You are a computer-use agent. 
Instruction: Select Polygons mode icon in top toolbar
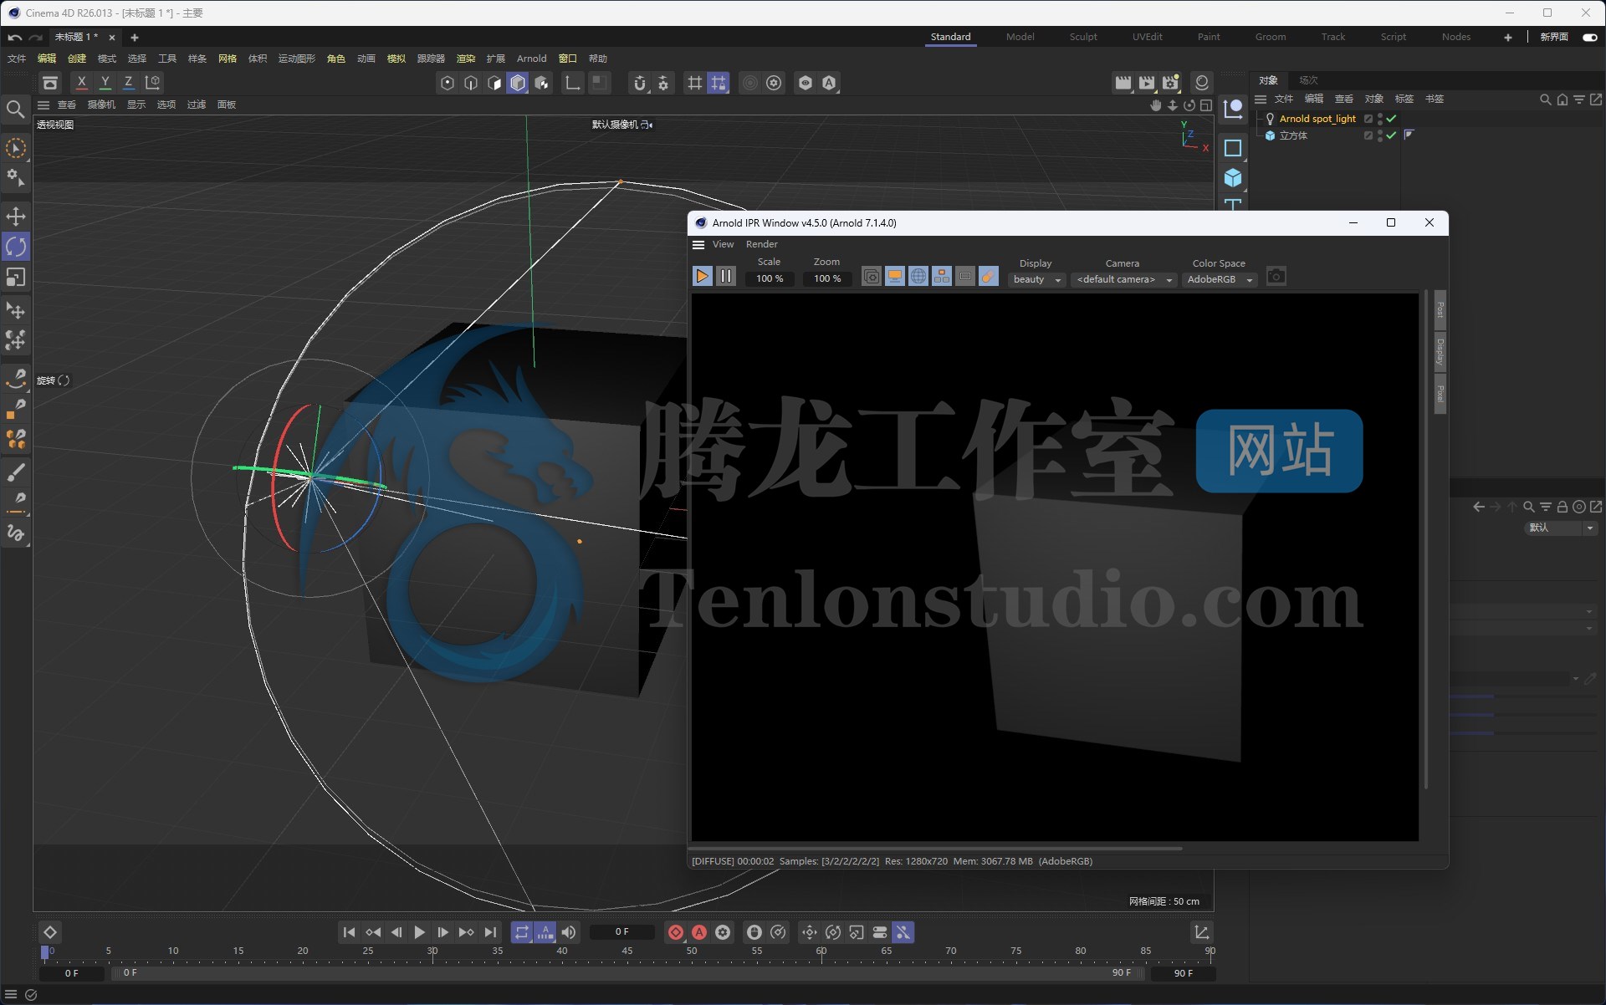(494, 83)
